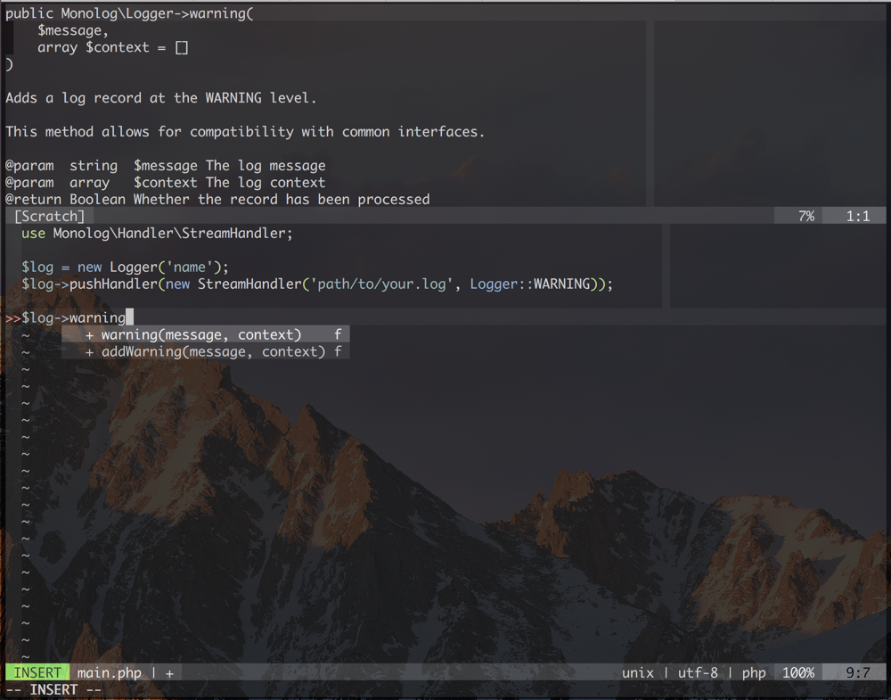Click the 'f' kind marker of the warning entry
The width and height of the screenshot is (891, 700).
pyautogui.click(x=338, y=335)
